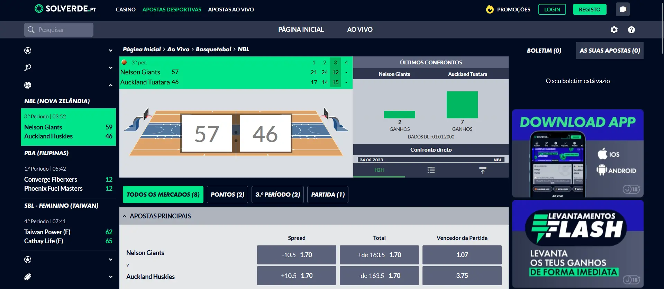Click Auckland Tuatara 7 wins green bar
664x289 pixels.
click(x=462, y=105)
